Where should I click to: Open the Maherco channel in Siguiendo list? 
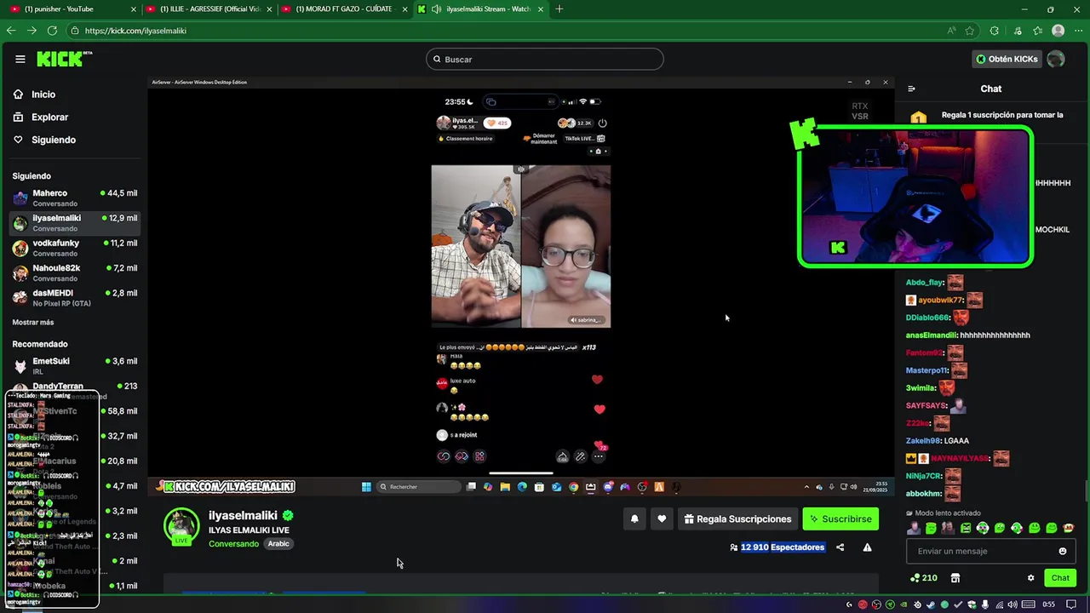coord(75,198)
